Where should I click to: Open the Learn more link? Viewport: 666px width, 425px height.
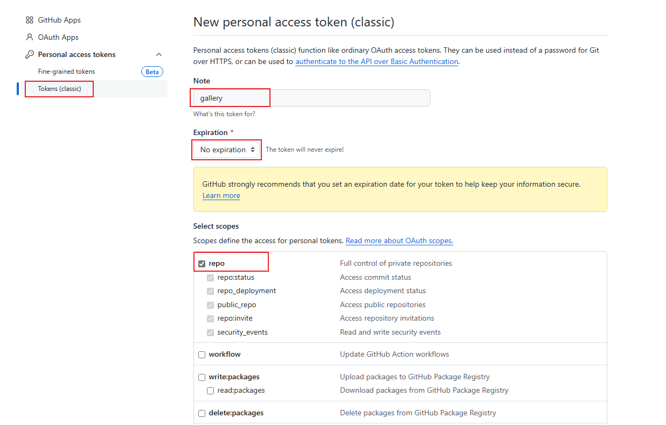[221, 195]
